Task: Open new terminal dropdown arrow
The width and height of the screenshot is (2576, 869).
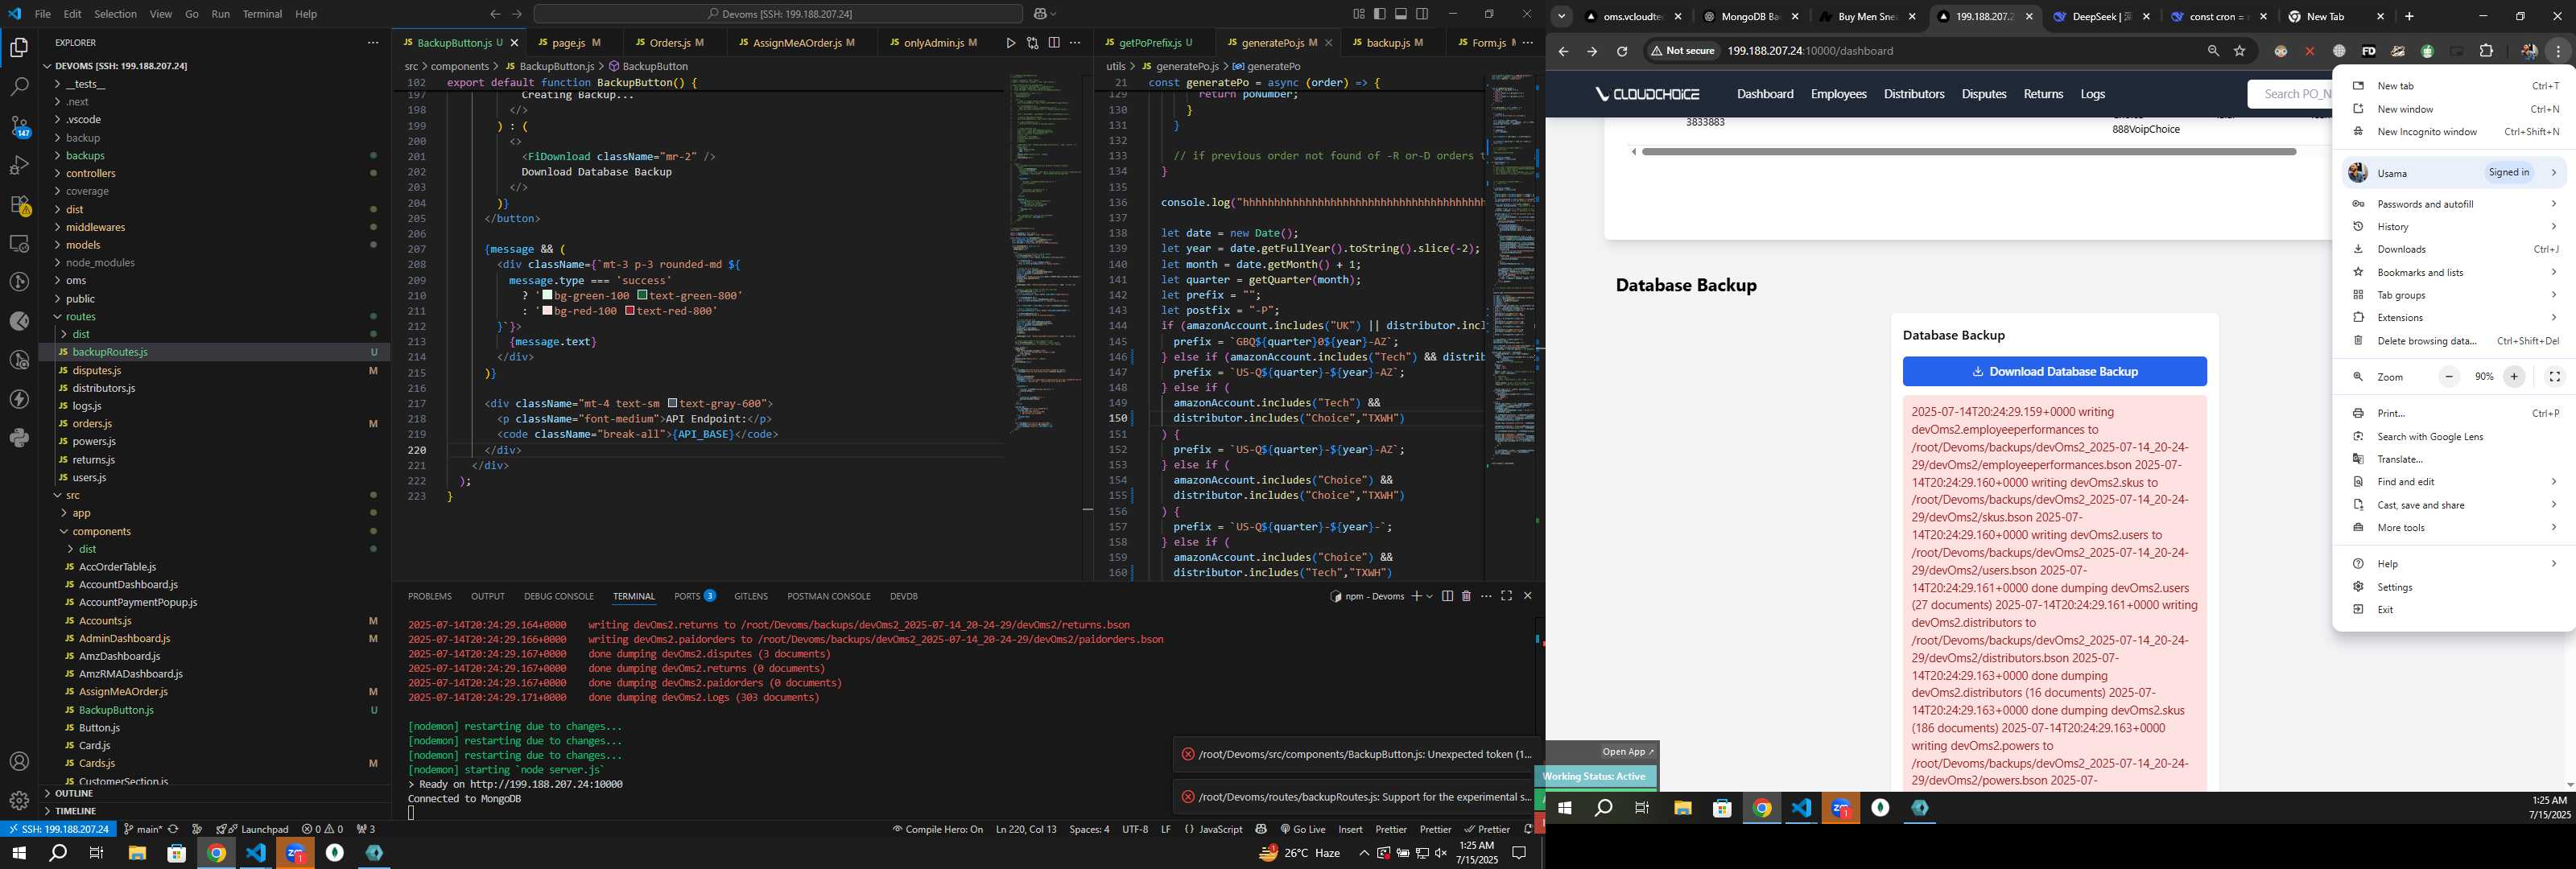Action: tap(1430, 596)
